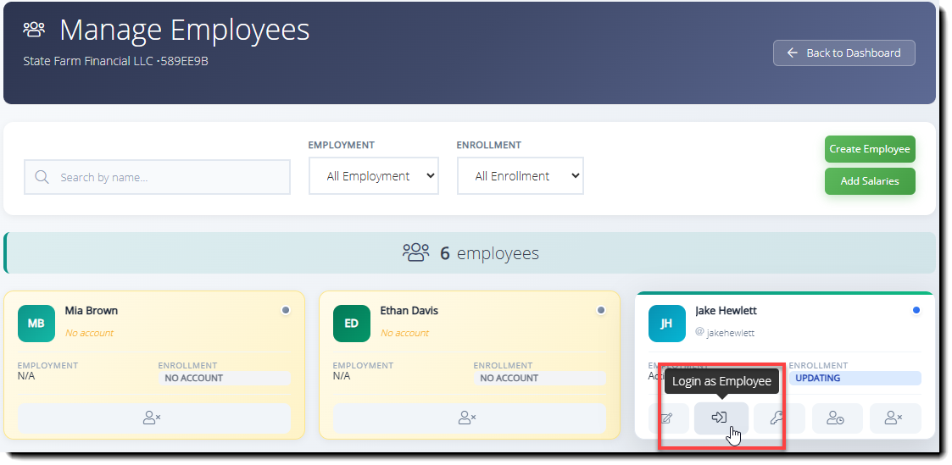The height and width of the screenshot is (465, 952).
Task: Click the search magnifier icon
Action: click(42, 177)
